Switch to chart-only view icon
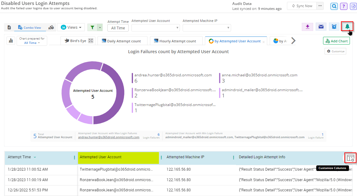Viewport: 357px width, 196px height. [x=51, y=28]
